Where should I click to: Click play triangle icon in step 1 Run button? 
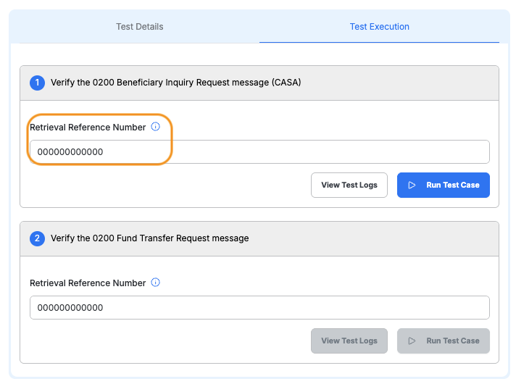412,185
